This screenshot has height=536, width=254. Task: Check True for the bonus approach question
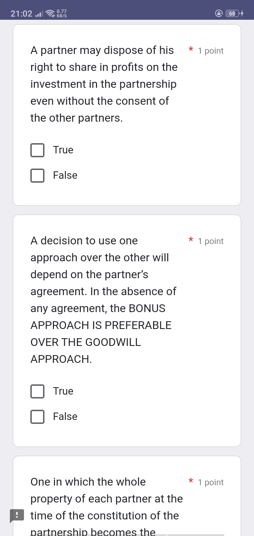[x=37, y=391]
